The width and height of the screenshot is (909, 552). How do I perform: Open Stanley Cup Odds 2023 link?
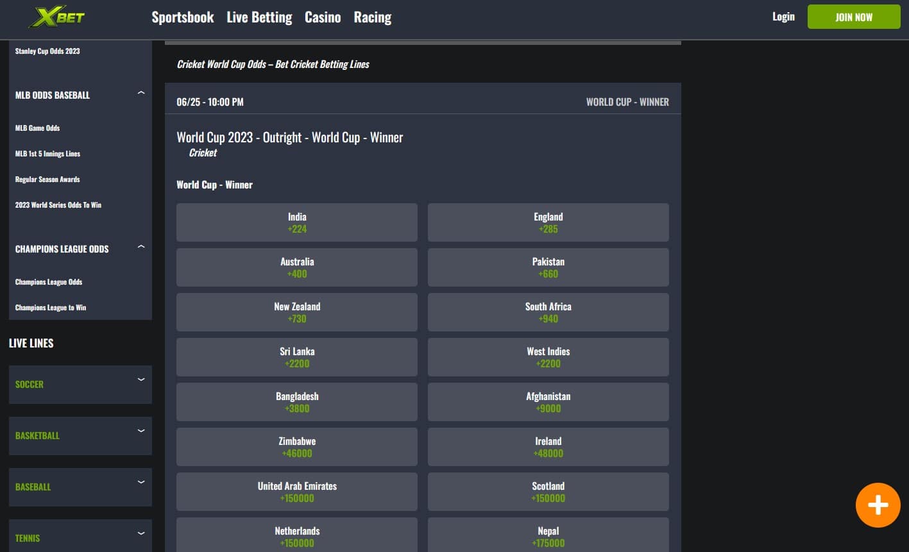47,51
